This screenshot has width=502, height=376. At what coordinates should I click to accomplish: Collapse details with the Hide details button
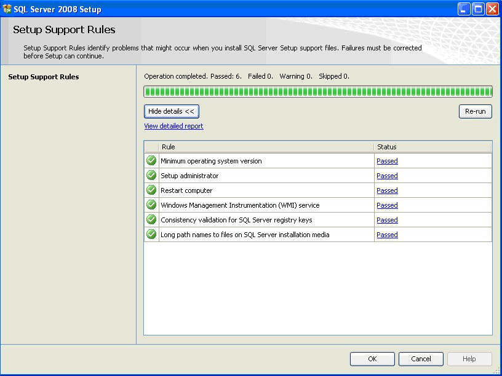[171, 111]
